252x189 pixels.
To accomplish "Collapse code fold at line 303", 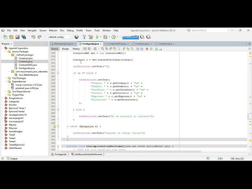I will 58,146.
